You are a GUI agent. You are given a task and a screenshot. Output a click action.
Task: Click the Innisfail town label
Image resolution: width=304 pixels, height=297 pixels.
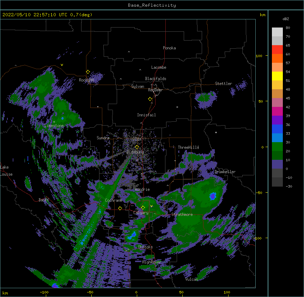(146, 115)
